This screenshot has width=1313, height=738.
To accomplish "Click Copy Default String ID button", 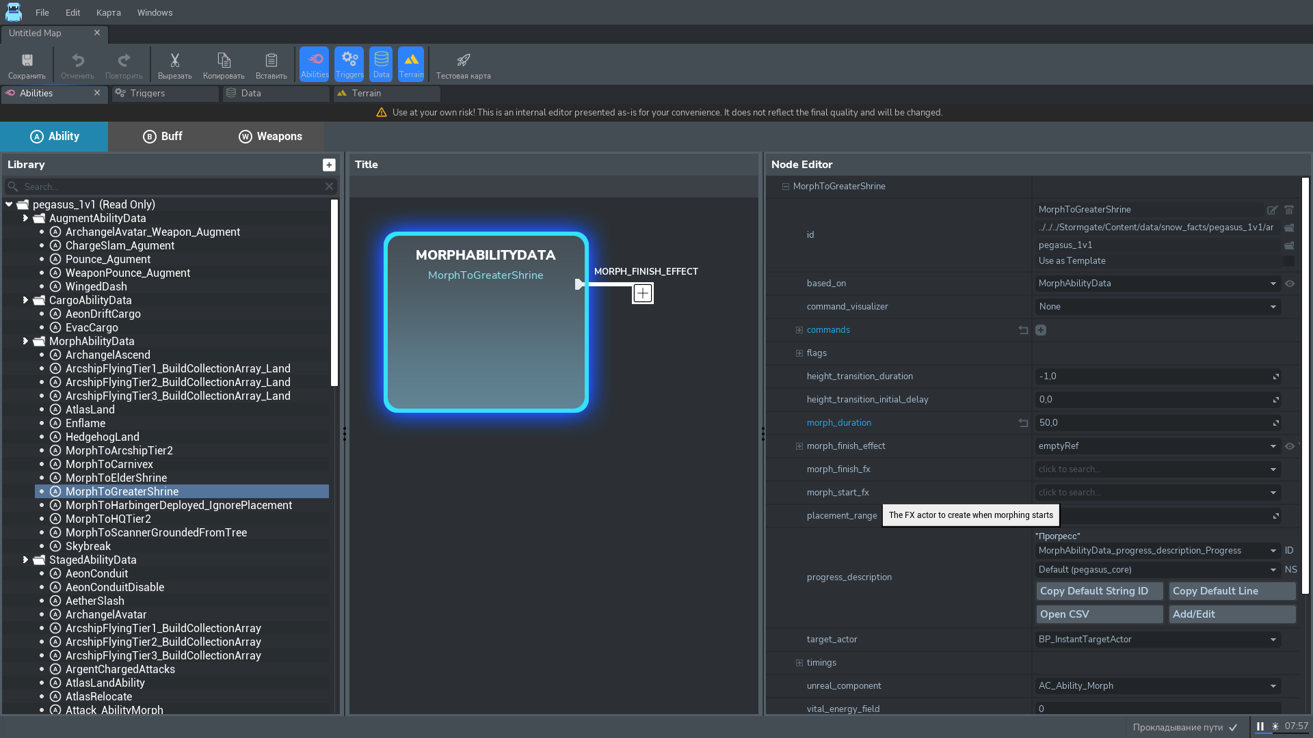I will (1099, 591).
